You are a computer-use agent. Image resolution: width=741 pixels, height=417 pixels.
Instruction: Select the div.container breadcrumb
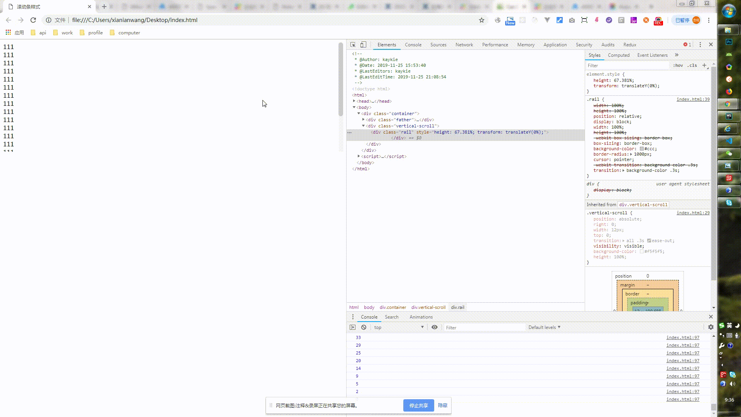click(x=392, y=307)
